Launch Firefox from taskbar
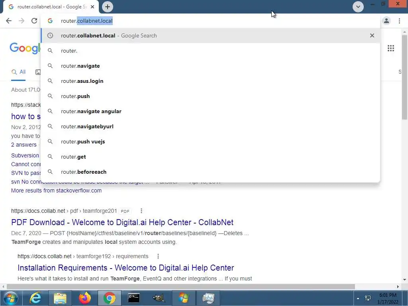408x306 pixels. [x=85, y=298]
